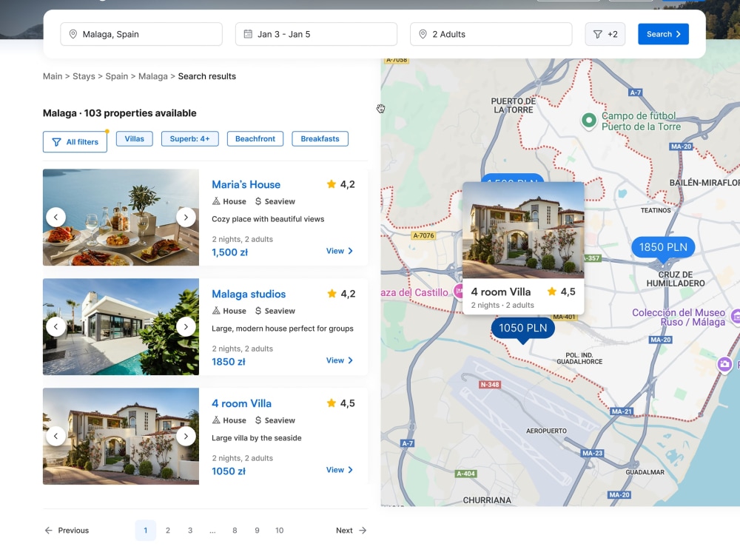
Task: Go to the Main breadcrumb link
Action: click(x=53, y=76)
